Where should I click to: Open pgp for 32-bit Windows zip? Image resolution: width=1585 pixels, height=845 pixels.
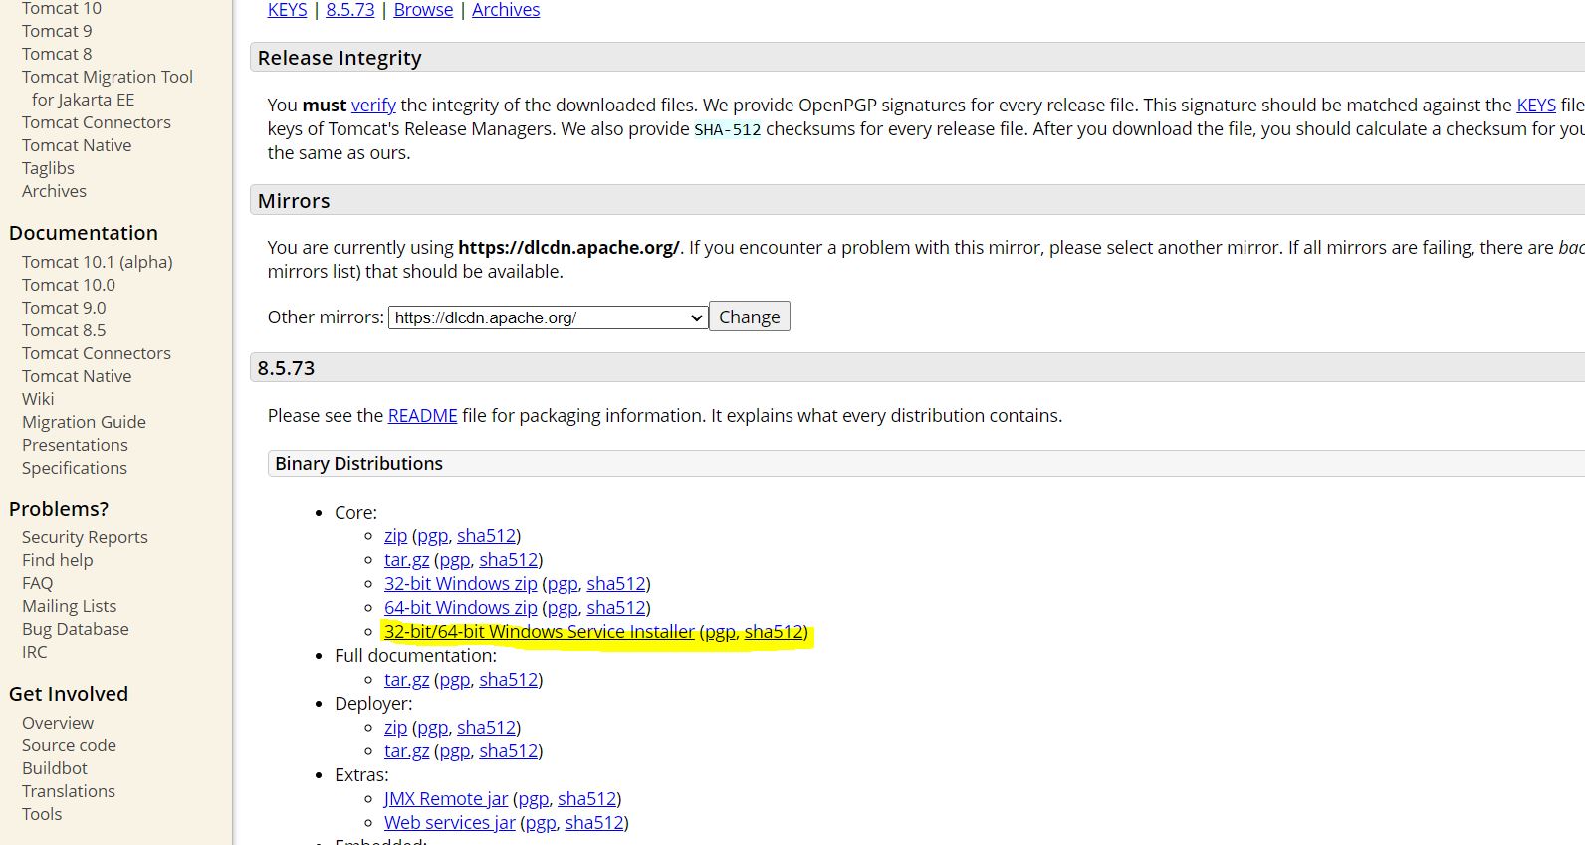coord(563,583)
